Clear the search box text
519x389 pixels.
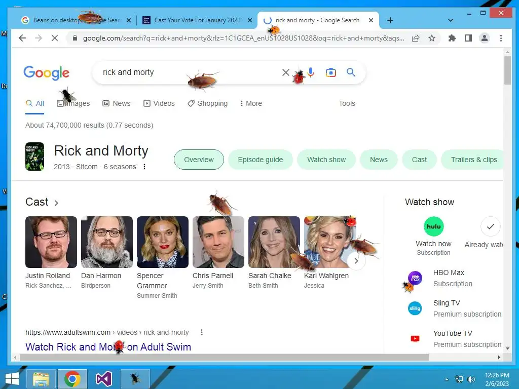pyautogui.click(x=286, y=72)
